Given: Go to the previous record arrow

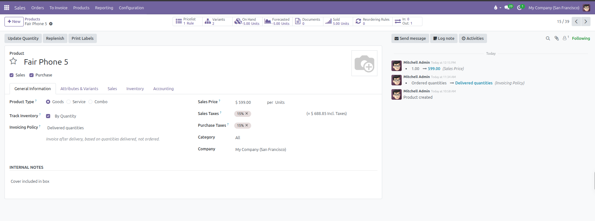Looking at the screenshot, I should [x=576, y=22].
